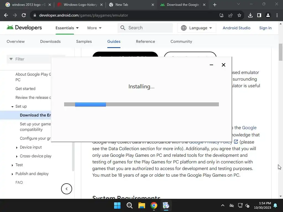
Task: Click the address bar URL
Action: click(x=83, y=15)
